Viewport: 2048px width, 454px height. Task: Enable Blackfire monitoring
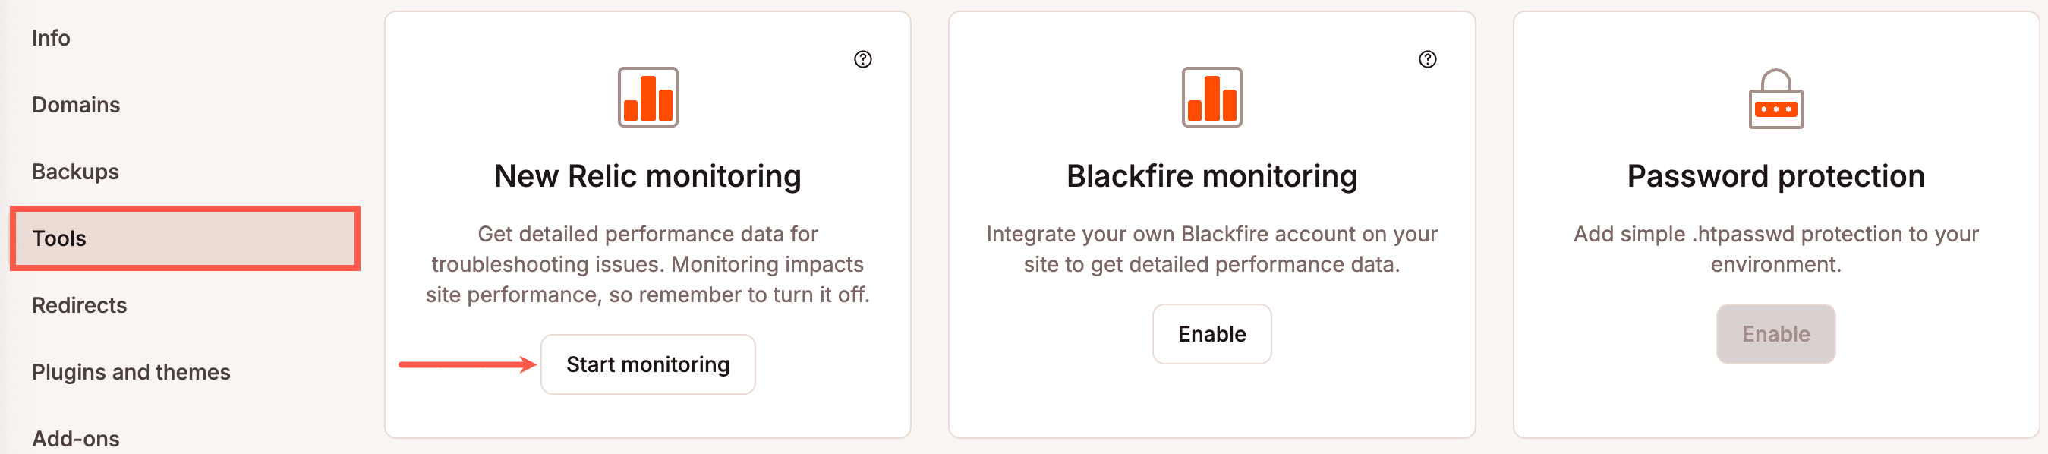(x=1211, y=334)
